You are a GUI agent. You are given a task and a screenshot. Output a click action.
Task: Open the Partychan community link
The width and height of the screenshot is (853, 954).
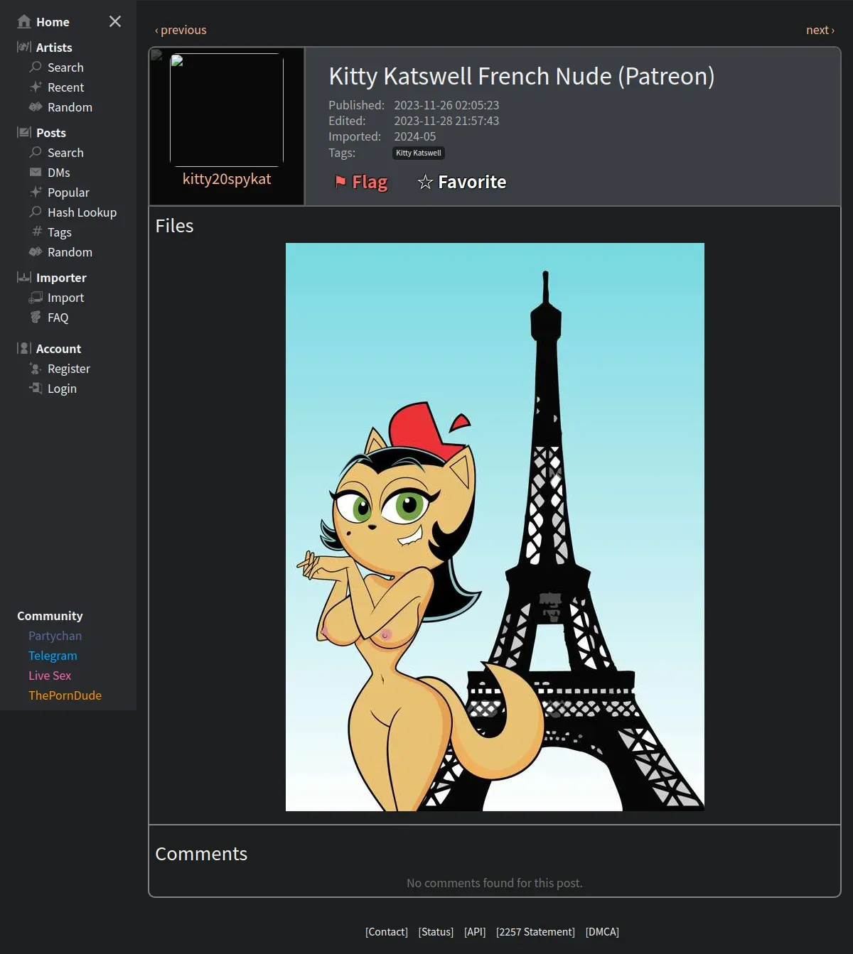point(55,636)
